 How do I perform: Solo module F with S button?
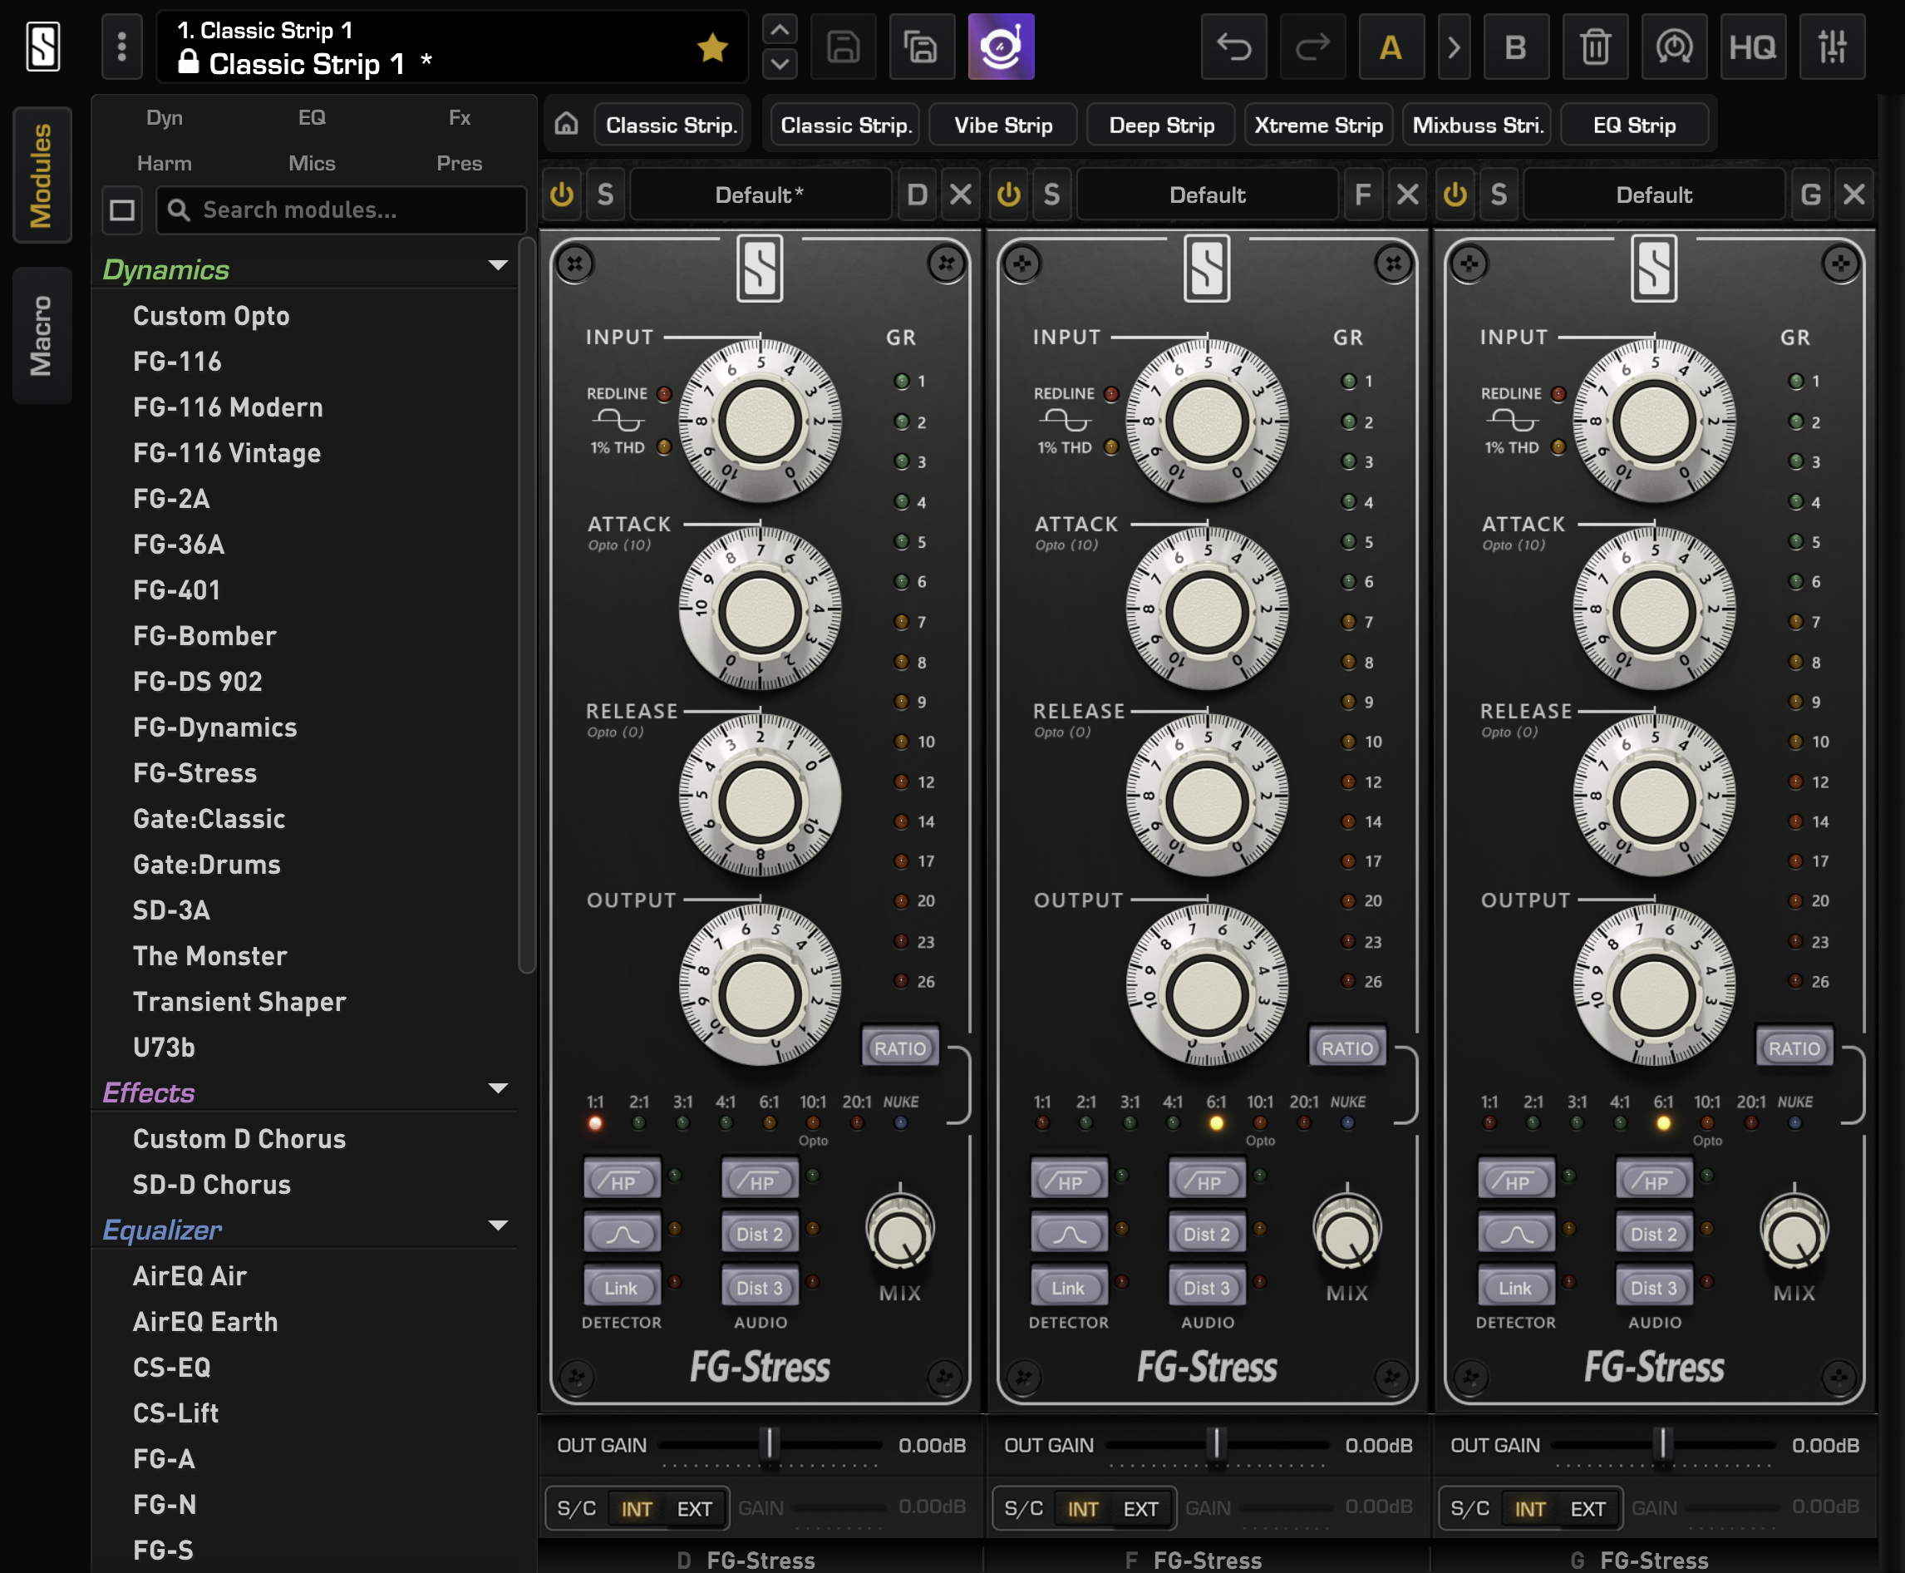point(1051,194)
